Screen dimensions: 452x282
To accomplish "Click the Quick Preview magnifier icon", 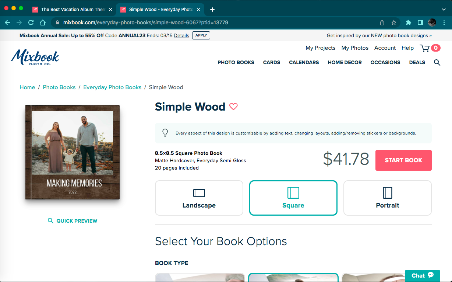I will [x=50, y=220].
